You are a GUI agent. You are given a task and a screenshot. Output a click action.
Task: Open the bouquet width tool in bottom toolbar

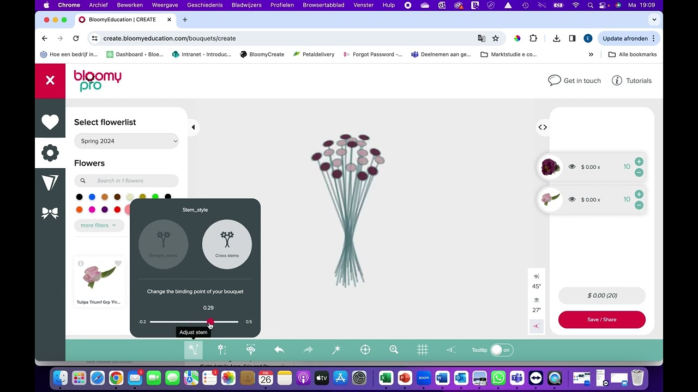click(x=251, y=350)
